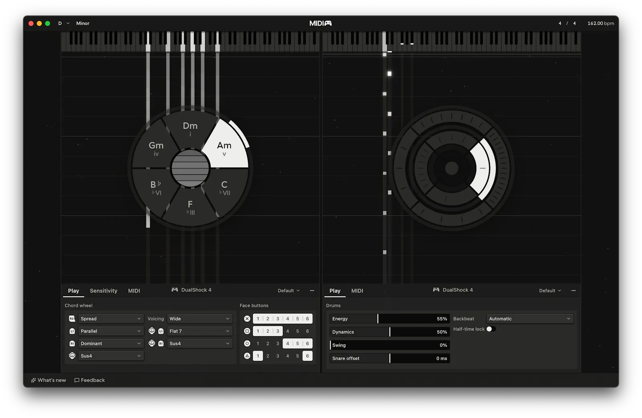Image resolution: width=642 pixels, height=418 pixels.
Task: Switch to MIDI tab in chord panel
Action: [134, 291]
